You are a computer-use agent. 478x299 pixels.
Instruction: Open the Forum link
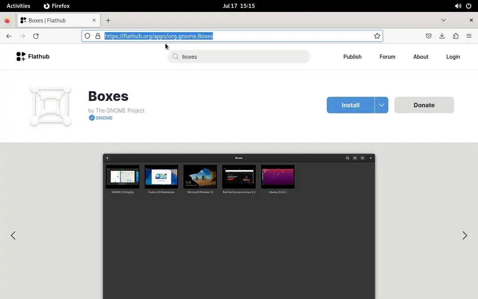387,57
